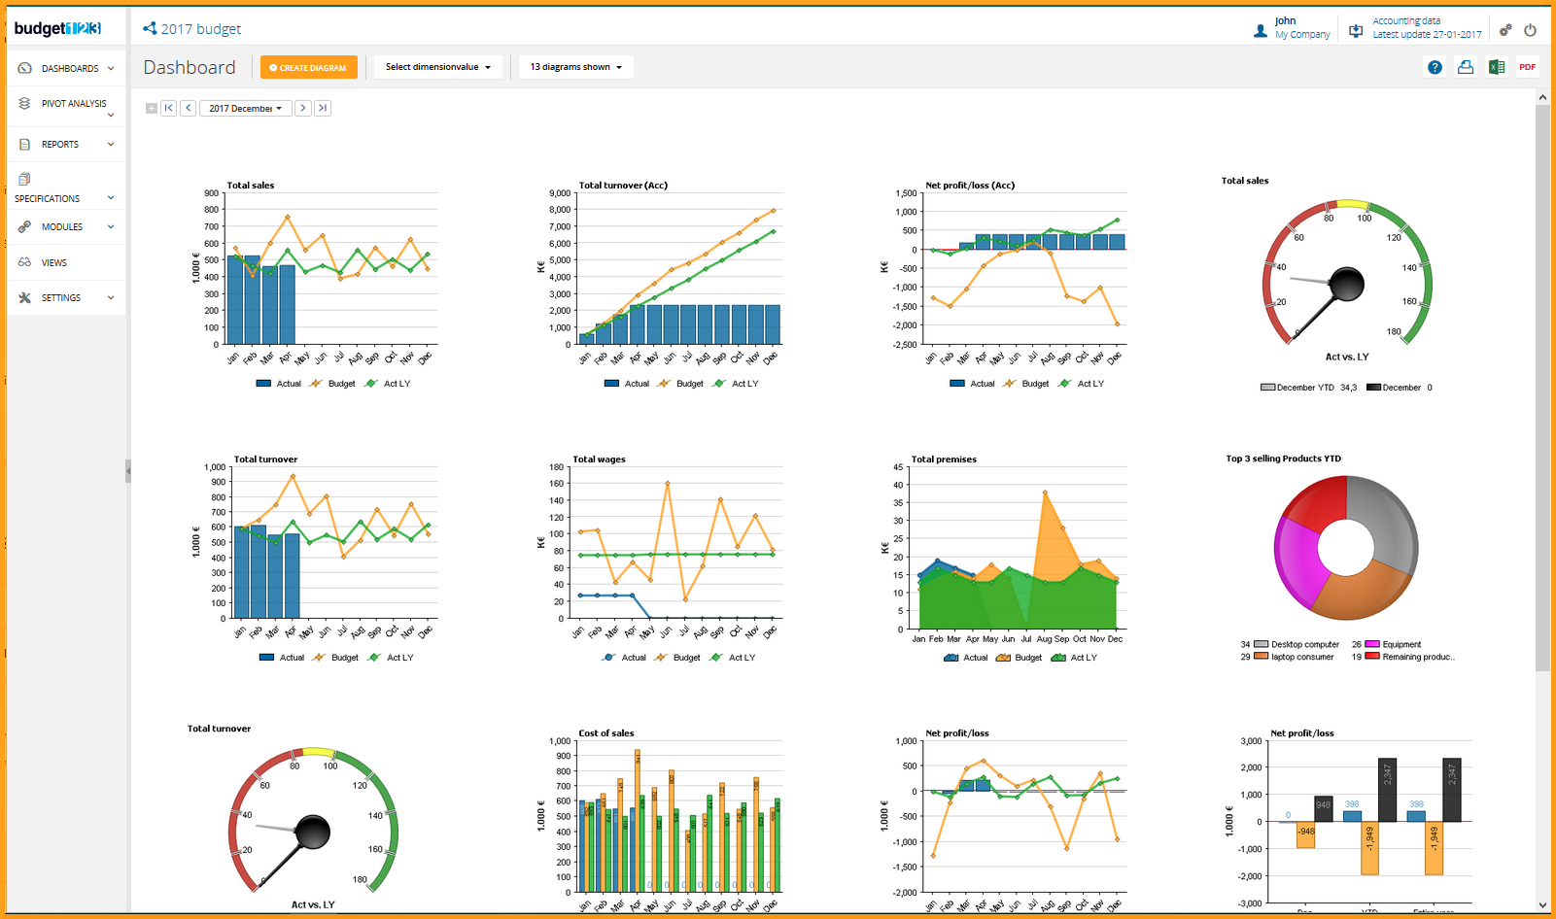1556x919 pixels.
Task: Click the accounting data import icon
Action: tap(1356, 31)
